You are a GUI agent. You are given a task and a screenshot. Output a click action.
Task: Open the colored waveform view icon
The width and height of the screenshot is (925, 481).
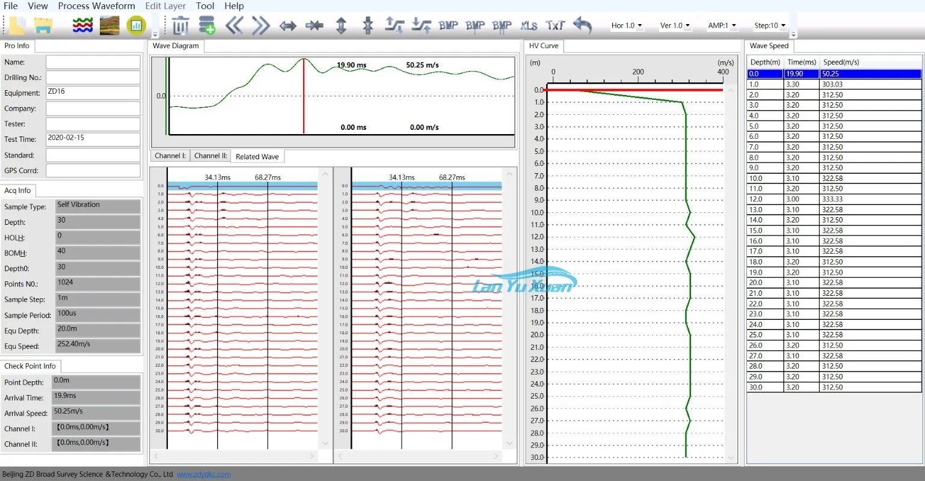82,26
